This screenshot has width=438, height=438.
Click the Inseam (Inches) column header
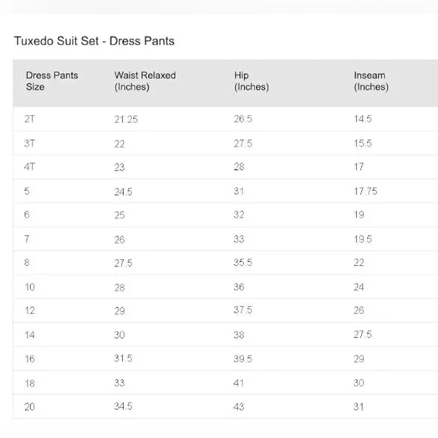372,81
